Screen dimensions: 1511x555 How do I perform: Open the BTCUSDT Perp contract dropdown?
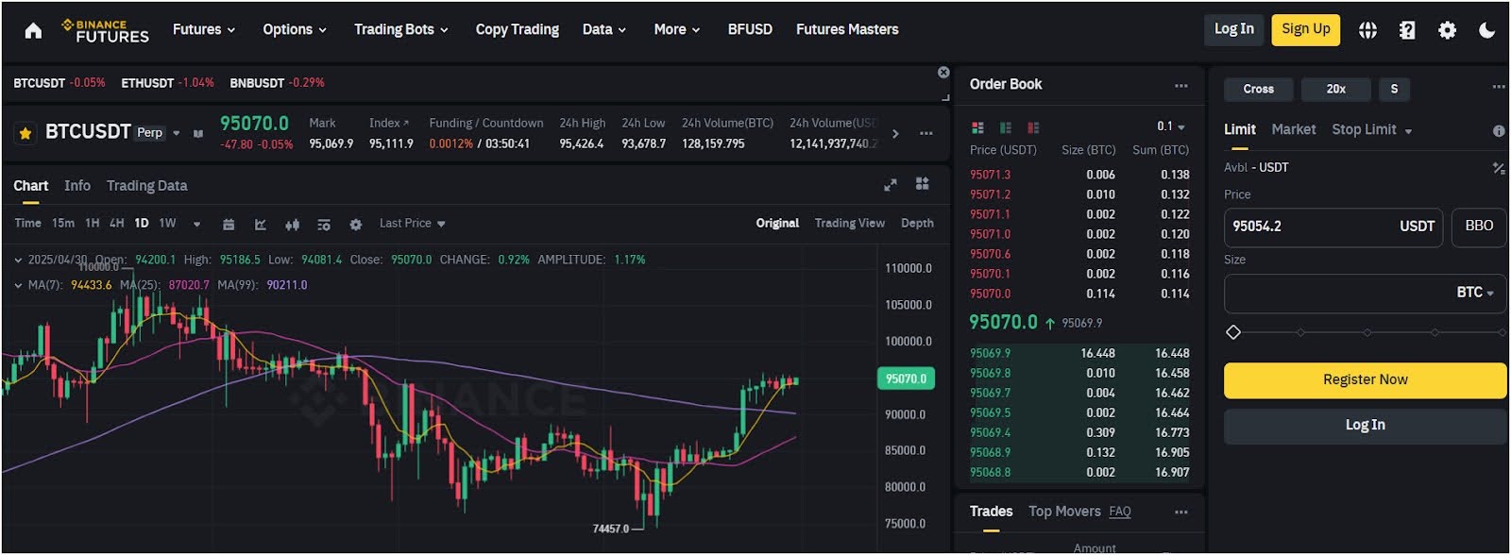(176, 133)
